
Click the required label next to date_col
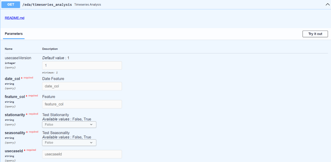(x=28, y=78)
